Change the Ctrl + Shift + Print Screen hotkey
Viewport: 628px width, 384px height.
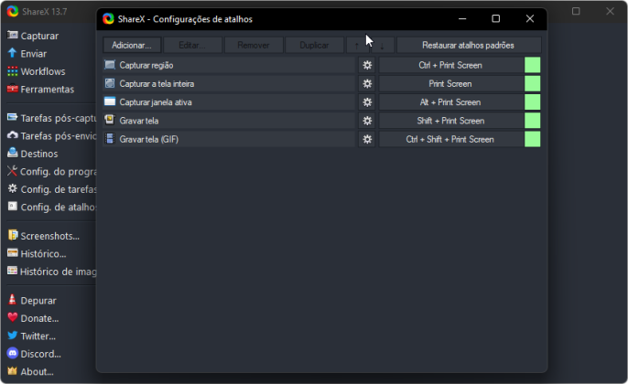pyautogui.click(x=451, y=139)
